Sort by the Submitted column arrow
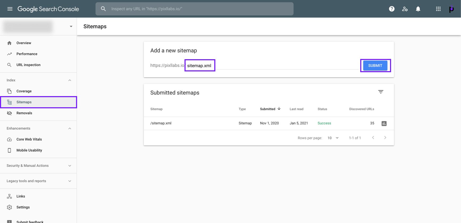Image resolution: width=461 pixels, height=223 pixels. click(x=279, y=109)
